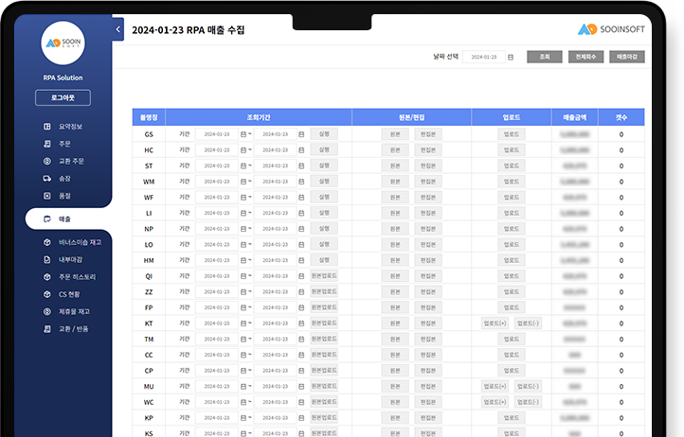Open the HC row start date calendar icon

click(x=243, y=149)
